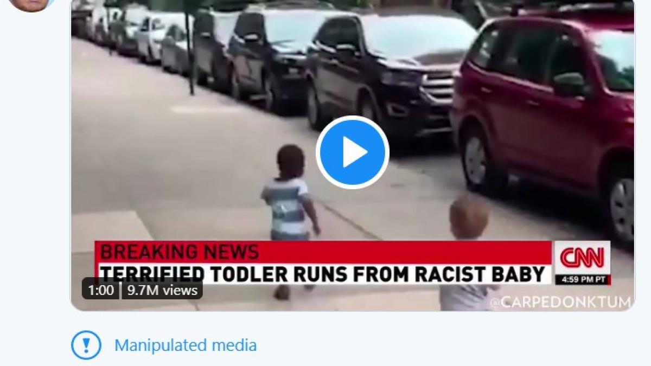Viewport: 651px width, 366px height.
Task: Open the Manipulated media label link
Action: [186, 345]
